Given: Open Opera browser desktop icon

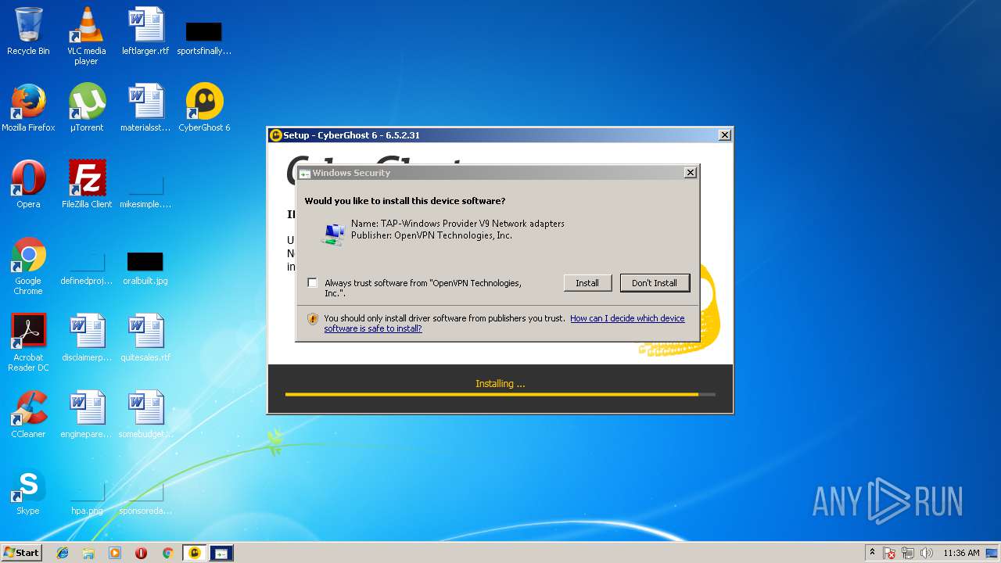Looking at the screenshot, I should [x=28, y=185].
